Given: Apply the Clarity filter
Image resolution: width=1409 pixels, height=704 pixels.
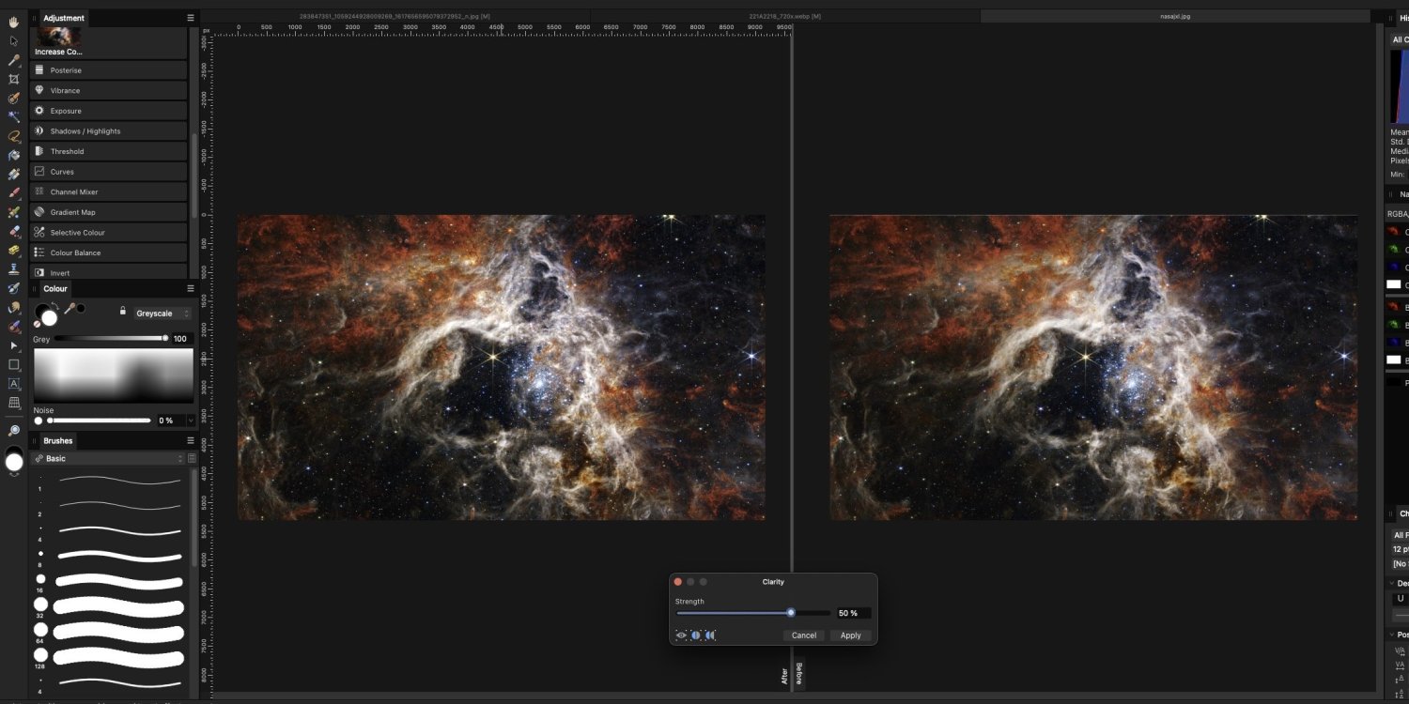Looking at the screenshot, I should pos(850,635).
